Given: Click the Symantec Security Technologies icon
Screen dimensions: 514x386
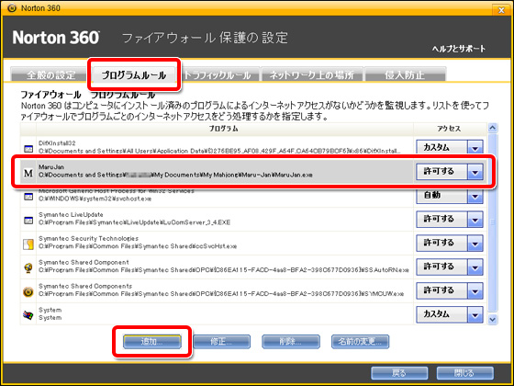Looking at the screenshot, I should click(x=28, y=244).
